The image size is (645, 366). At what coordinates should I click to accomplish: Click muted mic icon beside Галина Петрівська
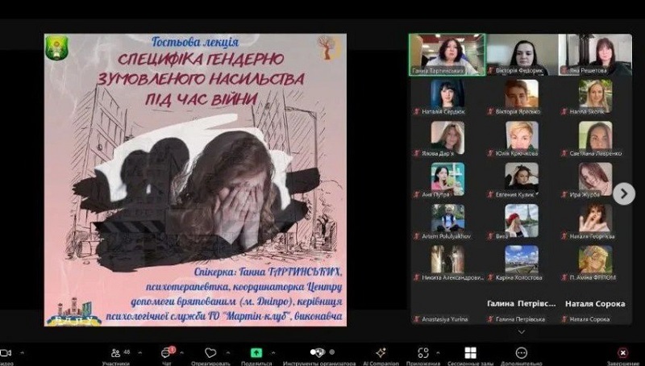click(491, 318)
